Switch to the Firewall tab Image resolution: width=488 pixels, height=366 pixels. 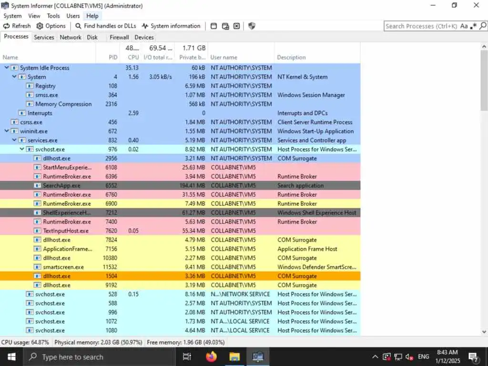pos(119,37)
